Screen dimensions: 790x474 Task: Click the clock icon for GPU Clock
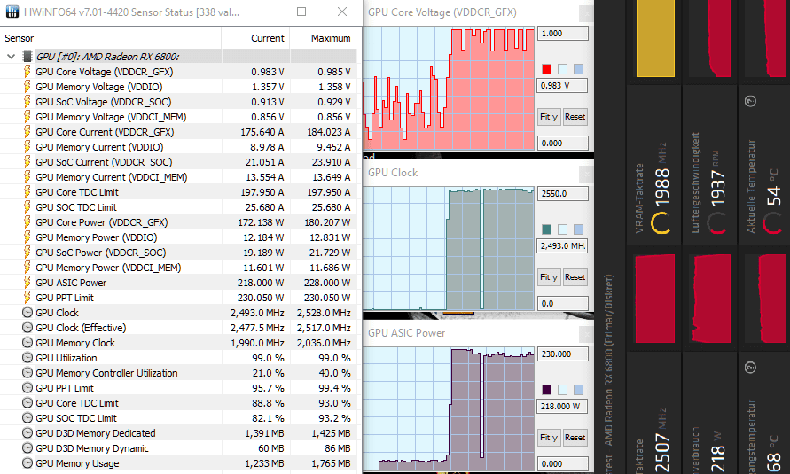point(27,313)
